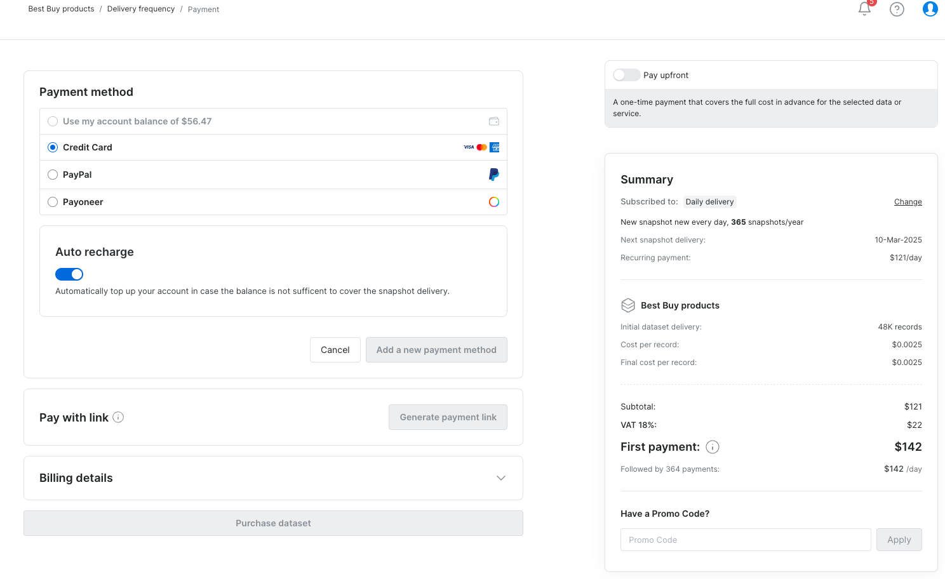Click the PayPal logo icon

coord(494,175)
